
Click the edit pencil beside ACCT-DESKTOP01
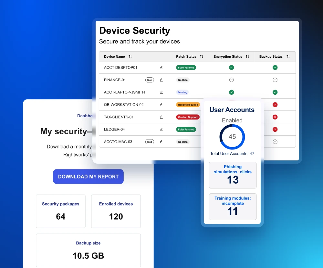tap(161, 67)
